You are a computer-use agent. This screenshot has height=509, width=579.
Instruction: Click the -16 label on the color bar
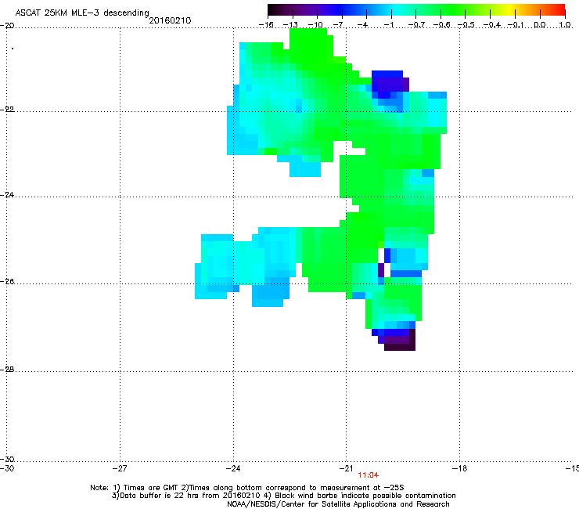click(266, 25)
